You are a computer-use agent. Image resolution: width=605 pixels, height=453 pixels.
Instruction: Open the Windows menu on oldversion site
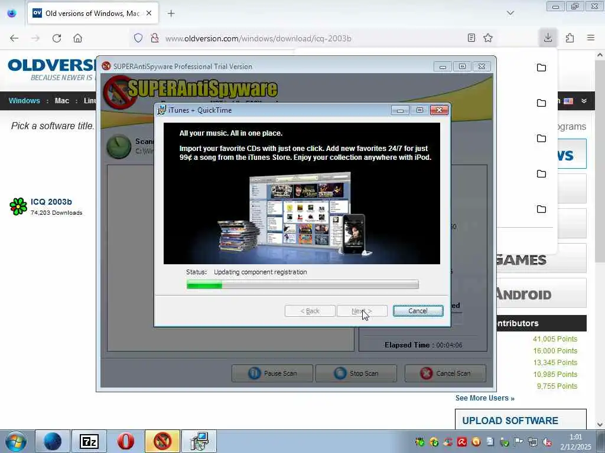coord(24,100)
